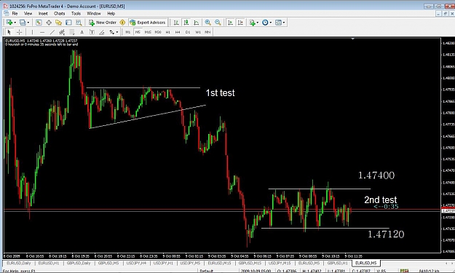Expand the New Chart dropdown arrow
Screen dimensions: 455x273
coord(15,23)
